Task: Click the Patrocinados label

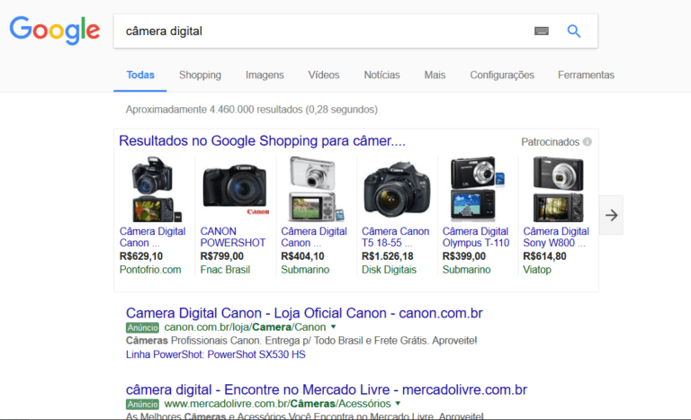Action: [550, 142]
